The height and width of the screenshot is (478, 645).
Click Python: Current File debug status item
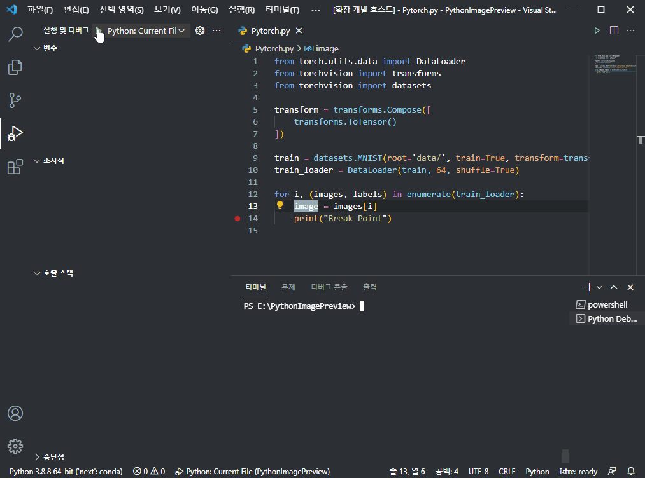tap(252, 472)
